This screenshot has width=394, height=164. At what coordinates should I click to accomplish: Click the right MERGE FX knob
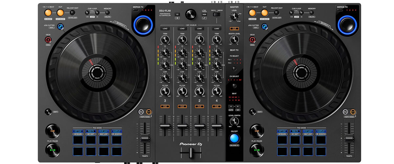348,25
